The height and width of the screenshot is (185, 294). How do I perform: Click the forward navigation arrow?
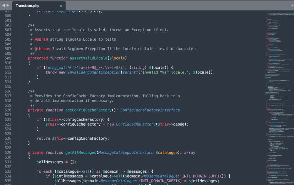(7, 5)
